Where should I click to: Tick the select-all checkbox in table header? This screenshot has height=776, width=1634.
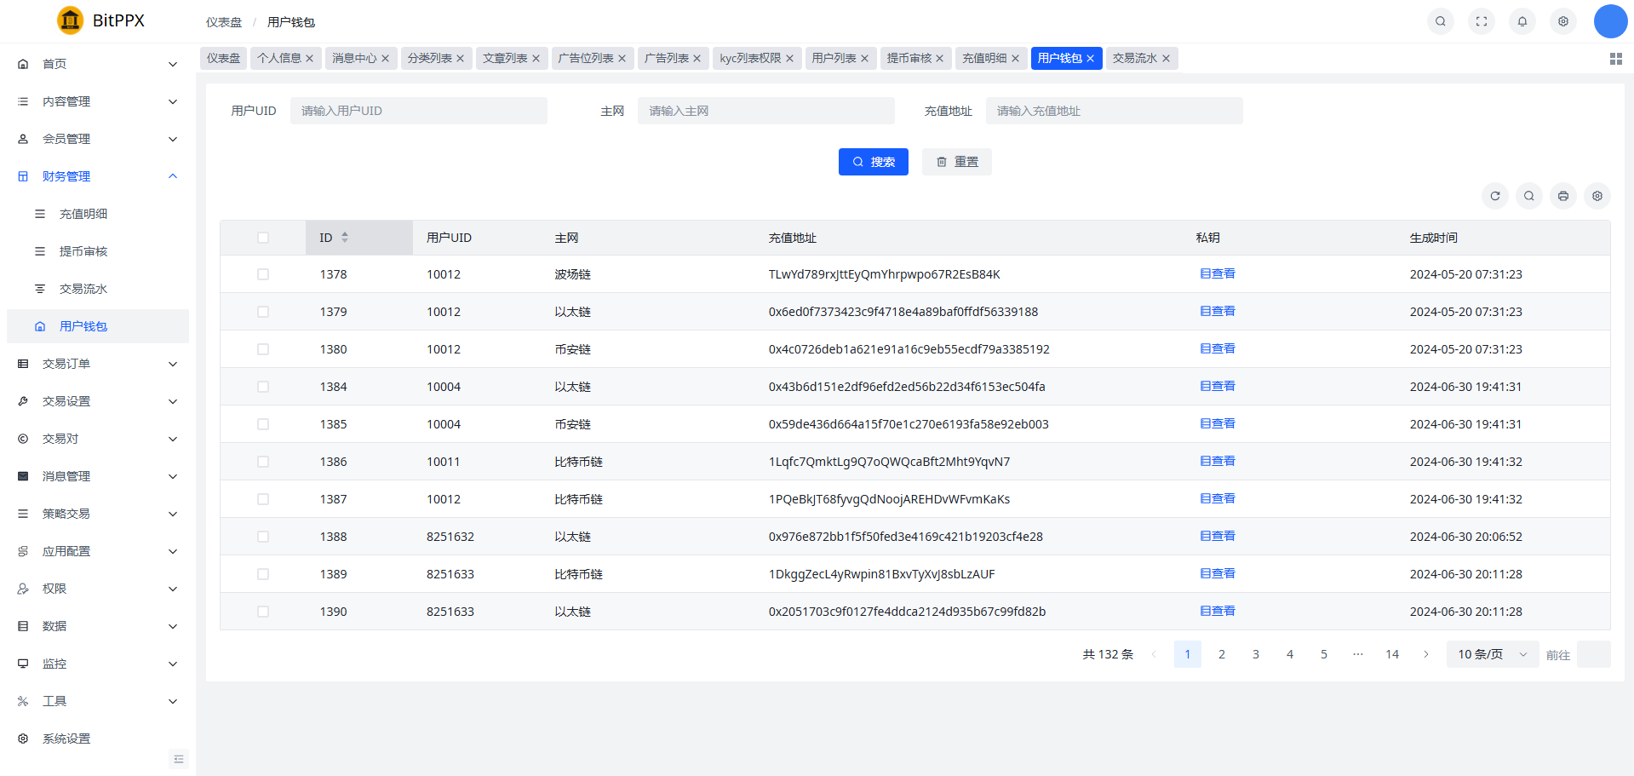tap(263, 238)
